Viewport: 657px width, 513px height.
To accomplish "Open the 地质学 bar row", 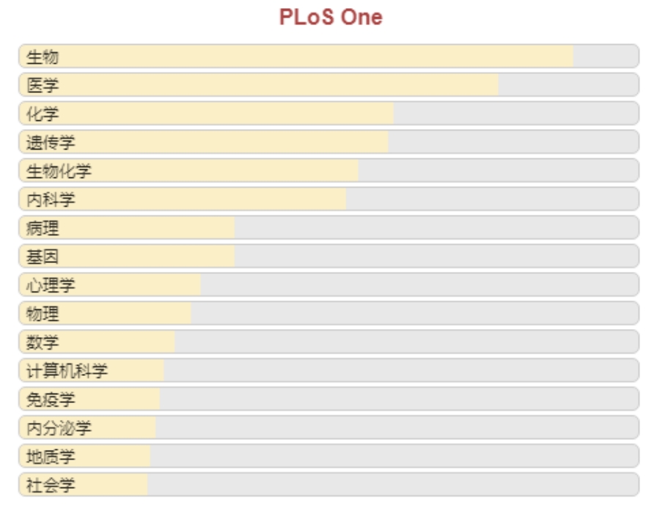I will (329, 456).
